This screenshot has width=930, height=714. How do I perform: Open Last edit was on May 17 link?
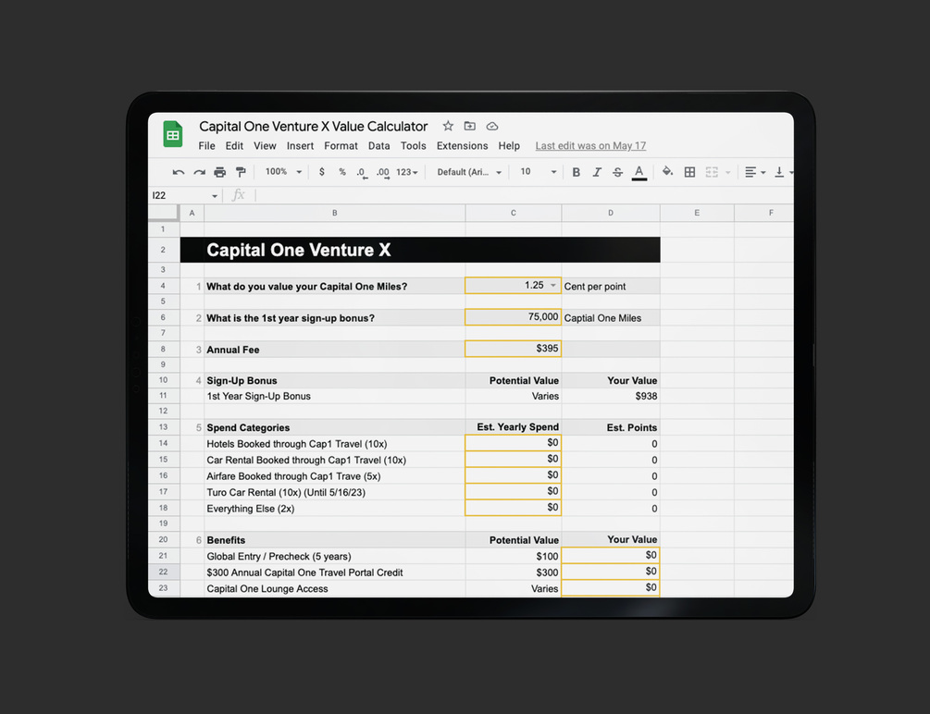coord(590,146)
